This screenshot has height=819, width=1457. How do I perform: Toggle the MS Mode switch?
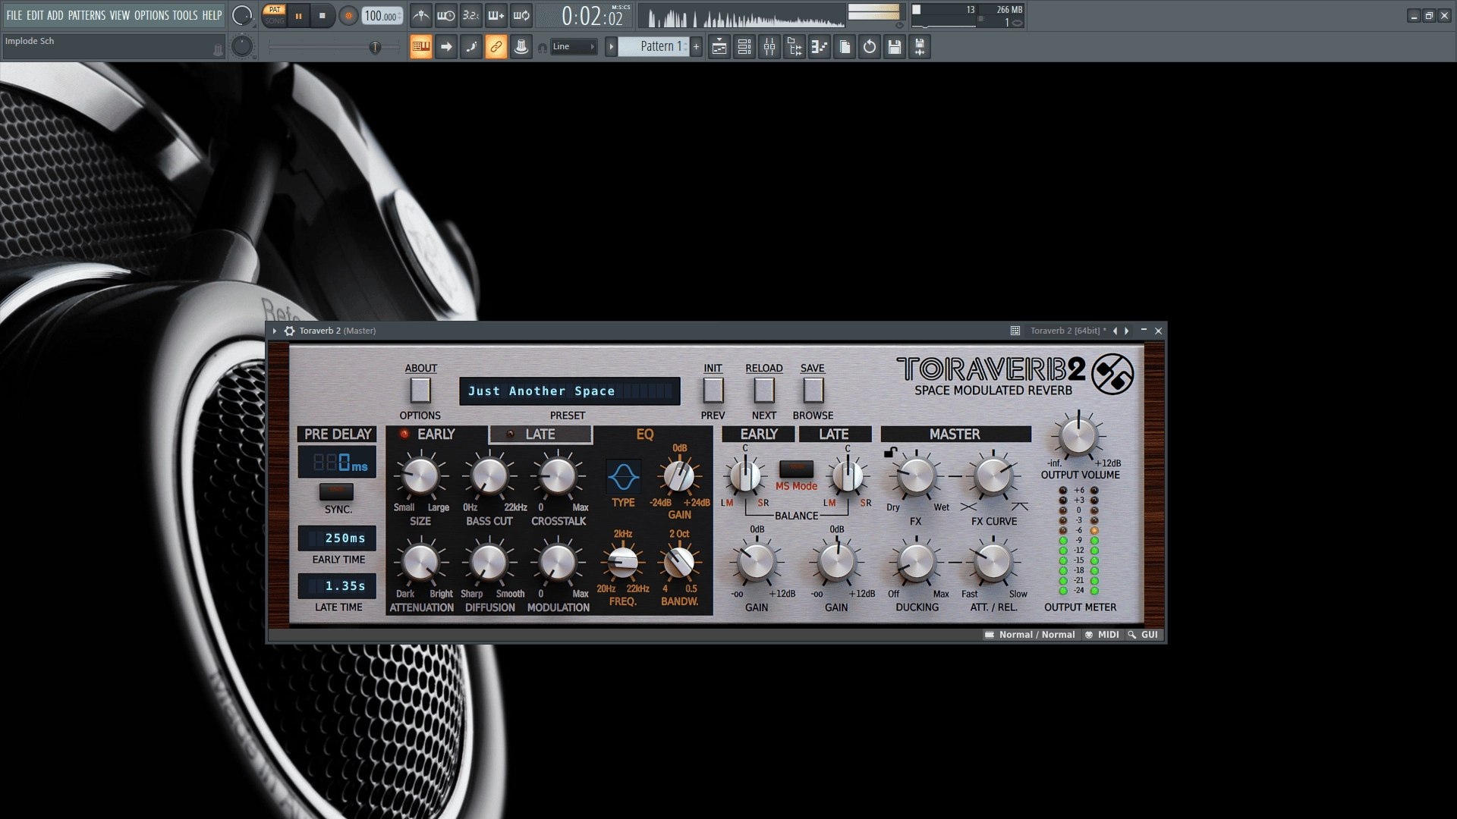tap(796, 469)
